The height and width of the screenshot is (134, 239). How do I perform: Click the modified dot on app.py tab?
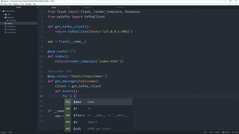click(x=68, y=7)
